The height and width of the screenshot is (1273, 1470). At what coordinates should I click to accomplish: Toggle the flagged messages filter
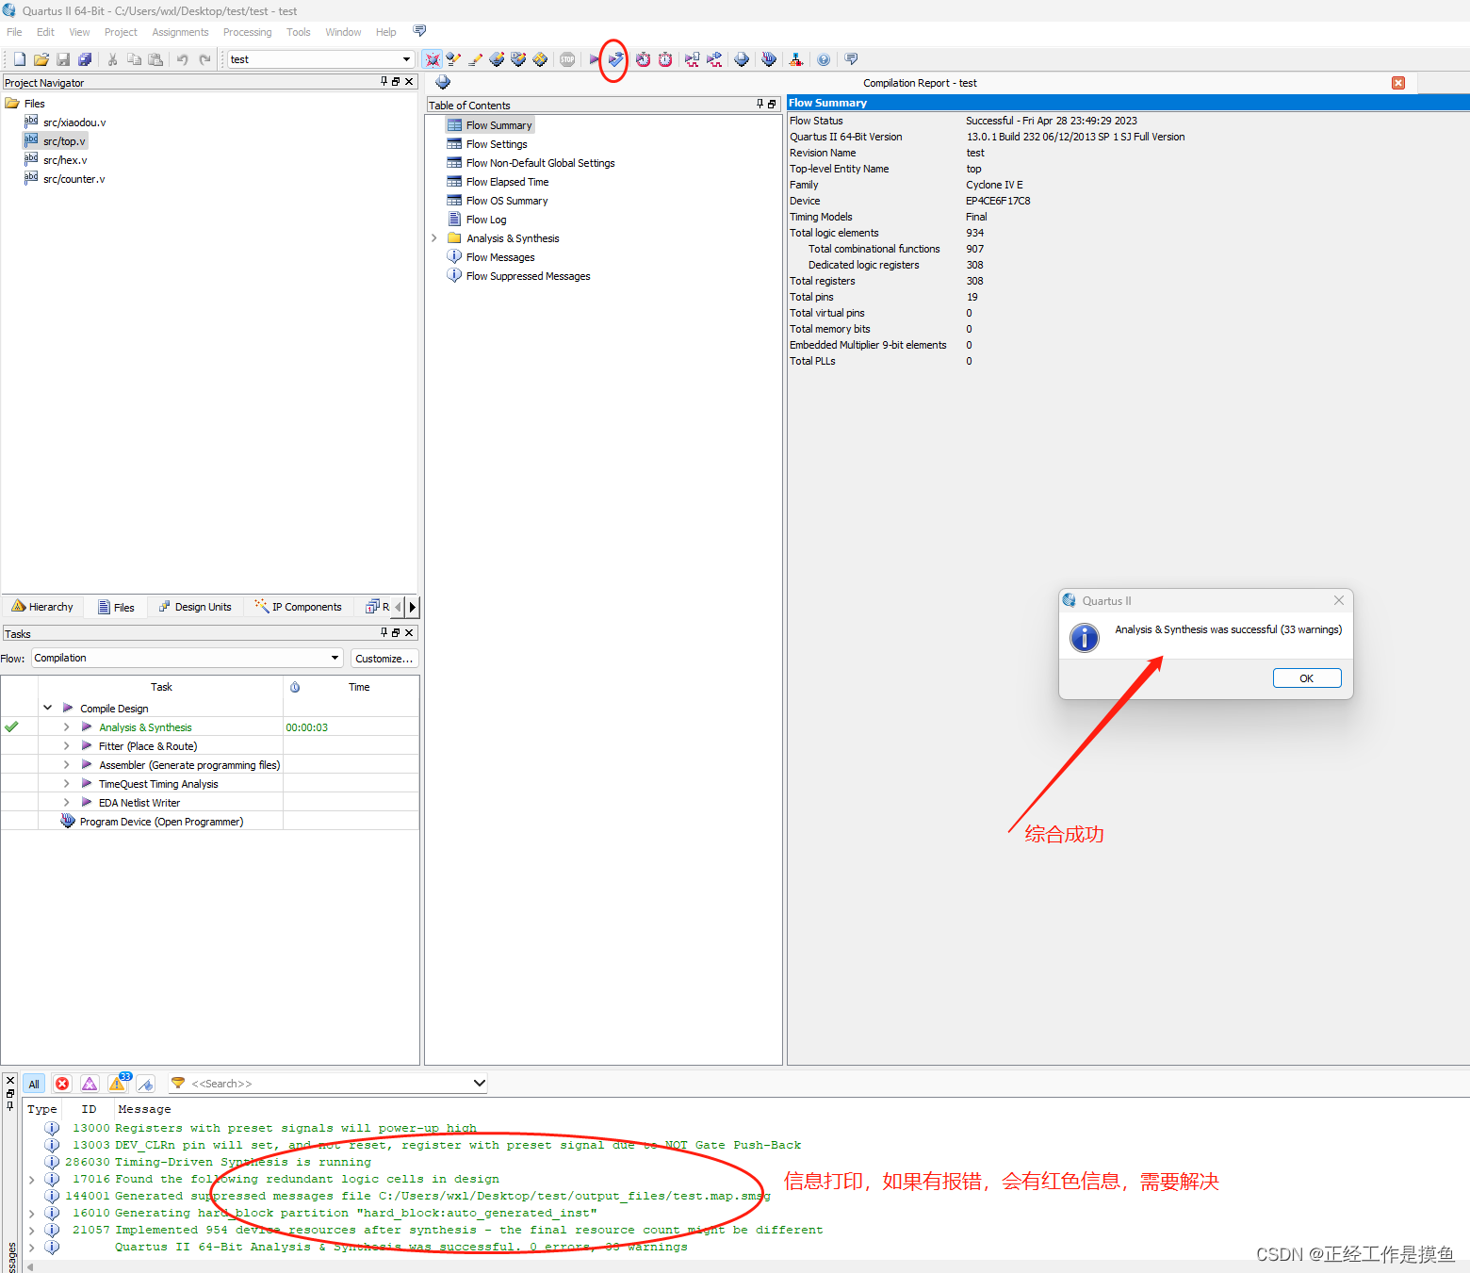[x=146, y=1084]
